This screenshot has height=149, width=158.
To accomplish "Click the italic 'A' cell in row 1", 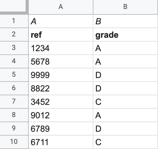I will 61,21.
